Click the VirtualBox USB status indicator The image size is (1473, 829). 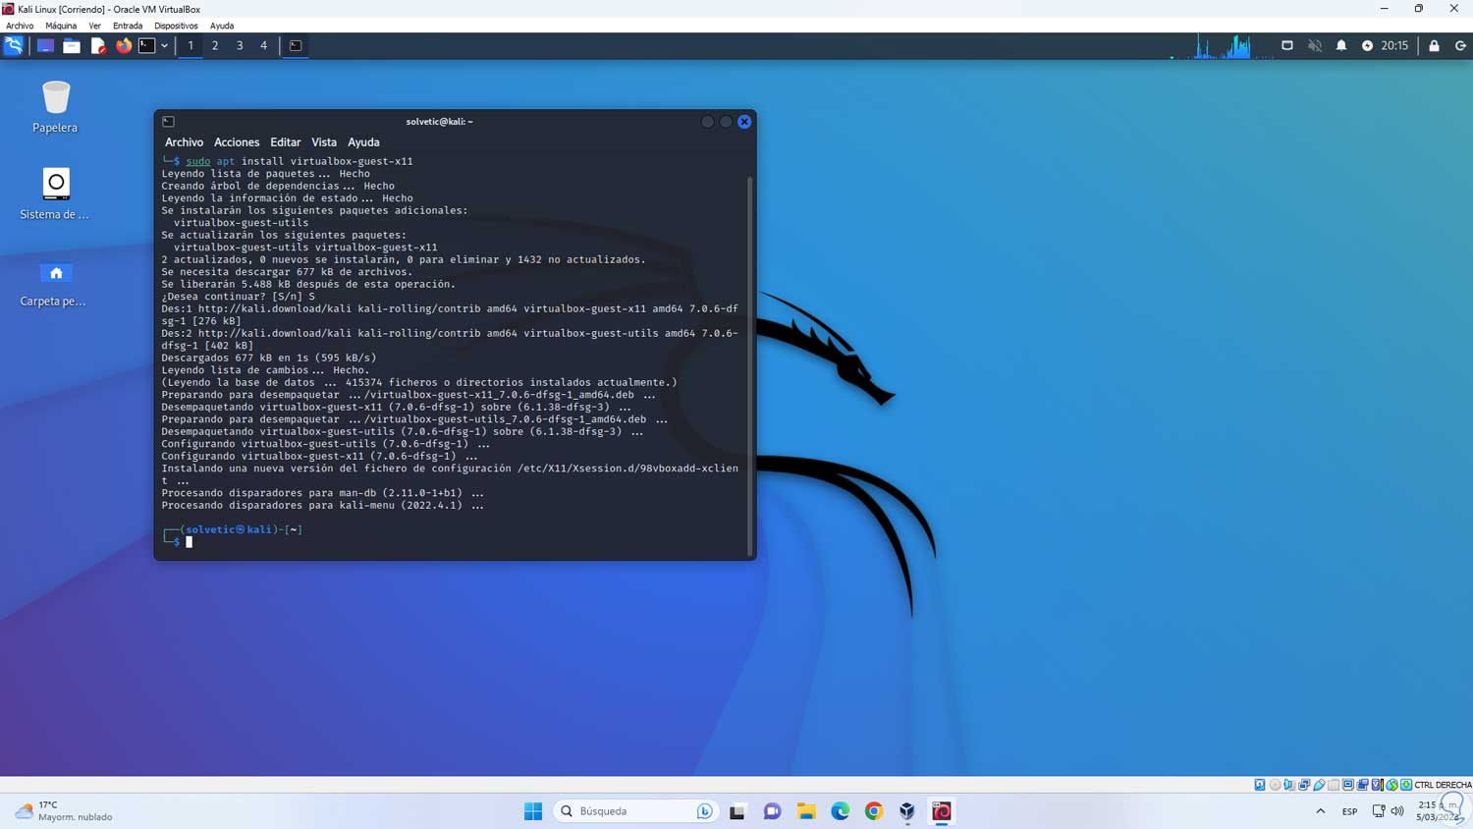pyautogui.click(x=1319, y=785)
